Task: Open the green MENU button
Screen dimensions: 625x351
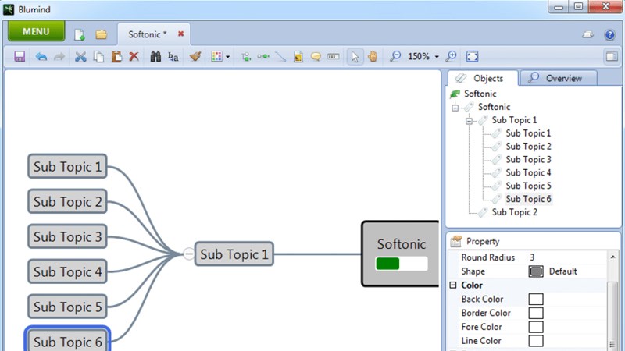Action: [36, 31]
